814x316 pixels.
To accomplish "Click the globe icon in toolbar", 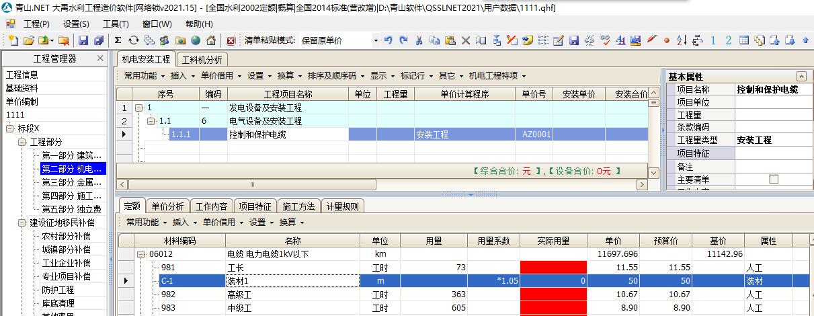I will click(195, 40).
